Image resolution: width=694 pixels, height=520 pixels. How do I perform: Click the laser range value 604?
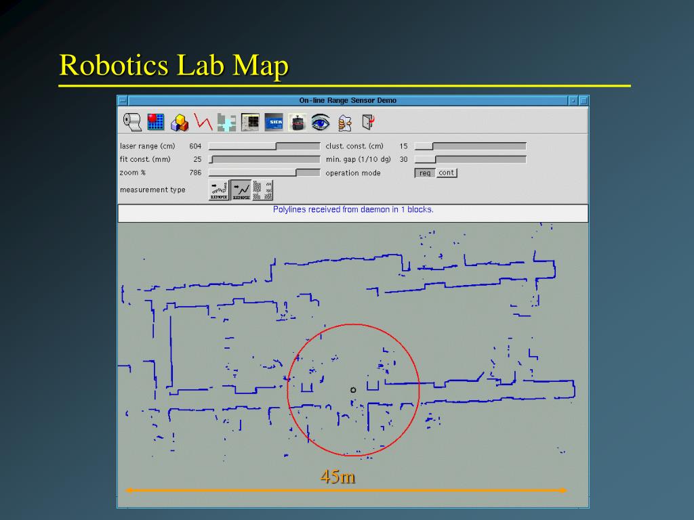coord(195,146)
